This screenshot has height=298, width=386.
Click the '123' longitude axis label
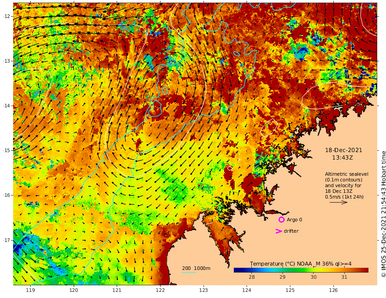click(x=204, y=290)
